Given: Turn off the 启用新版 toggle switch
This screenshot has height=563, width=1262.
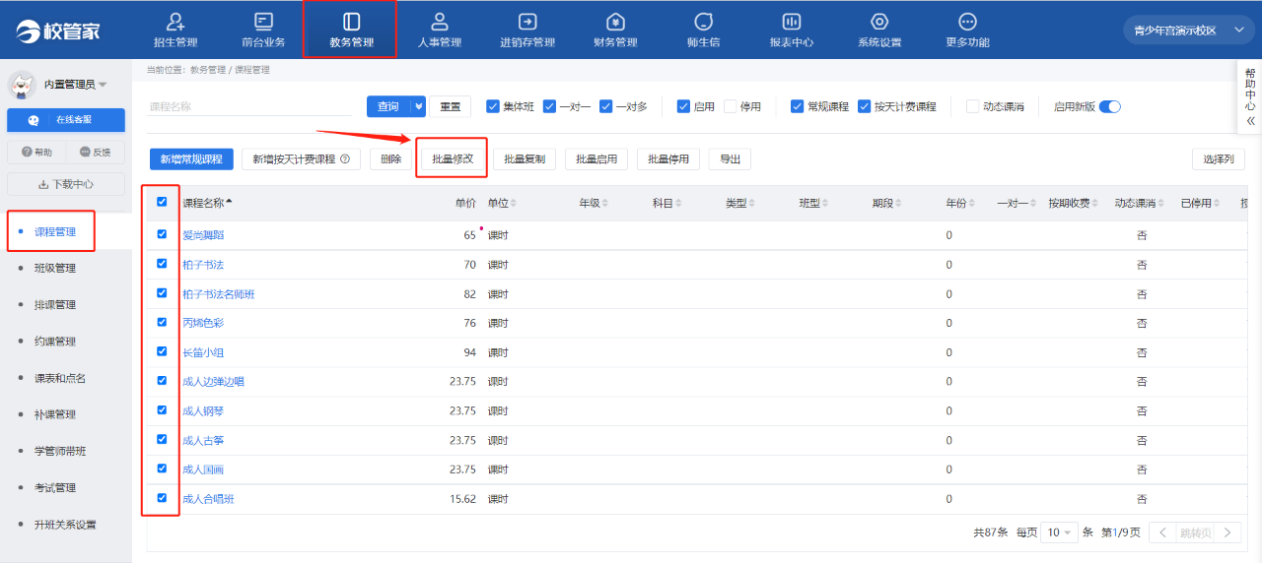Looking at the screenshot, I should [x=1109, y=106].
